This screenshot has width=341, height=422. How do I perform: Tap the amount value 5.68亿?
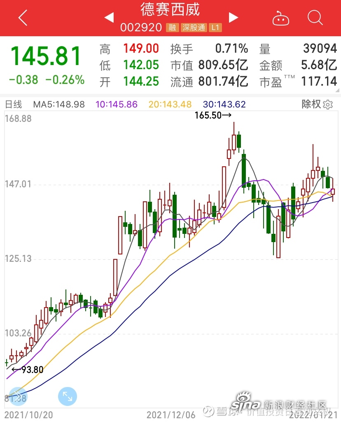point(319,65)
